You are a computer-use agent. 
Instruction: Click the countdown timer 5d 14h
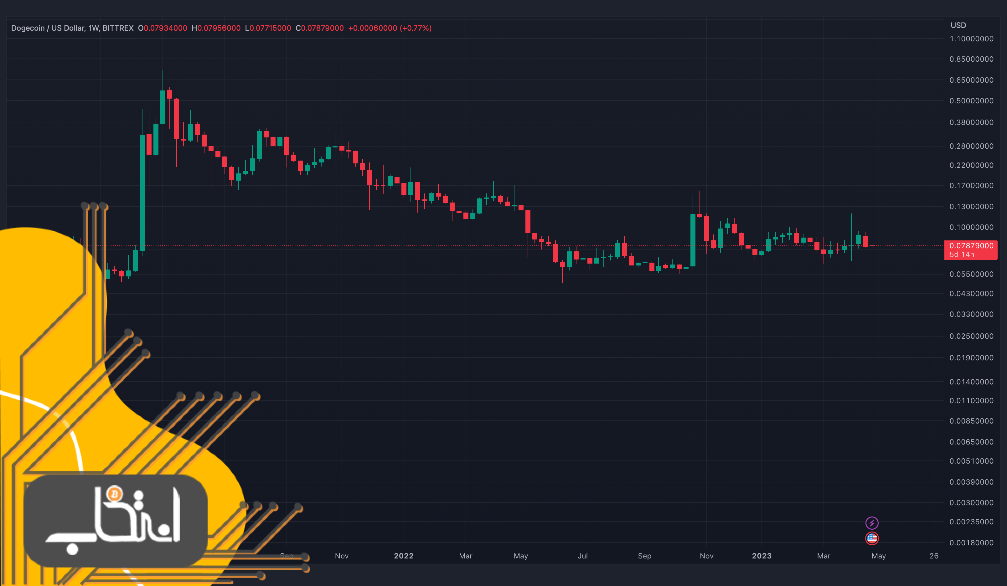tap(962, 254)
